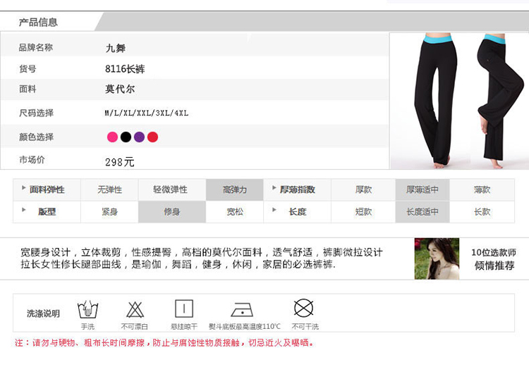The width and height of the screenshot is (529, 379).
Task: Click the 版型 row heading
Action: (47, 212)
